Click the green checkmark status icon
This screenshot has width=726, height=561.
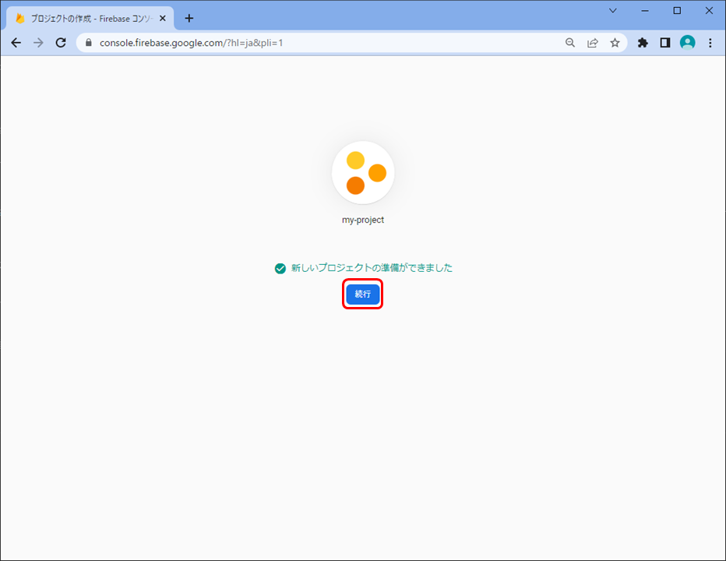coord(280,268)
